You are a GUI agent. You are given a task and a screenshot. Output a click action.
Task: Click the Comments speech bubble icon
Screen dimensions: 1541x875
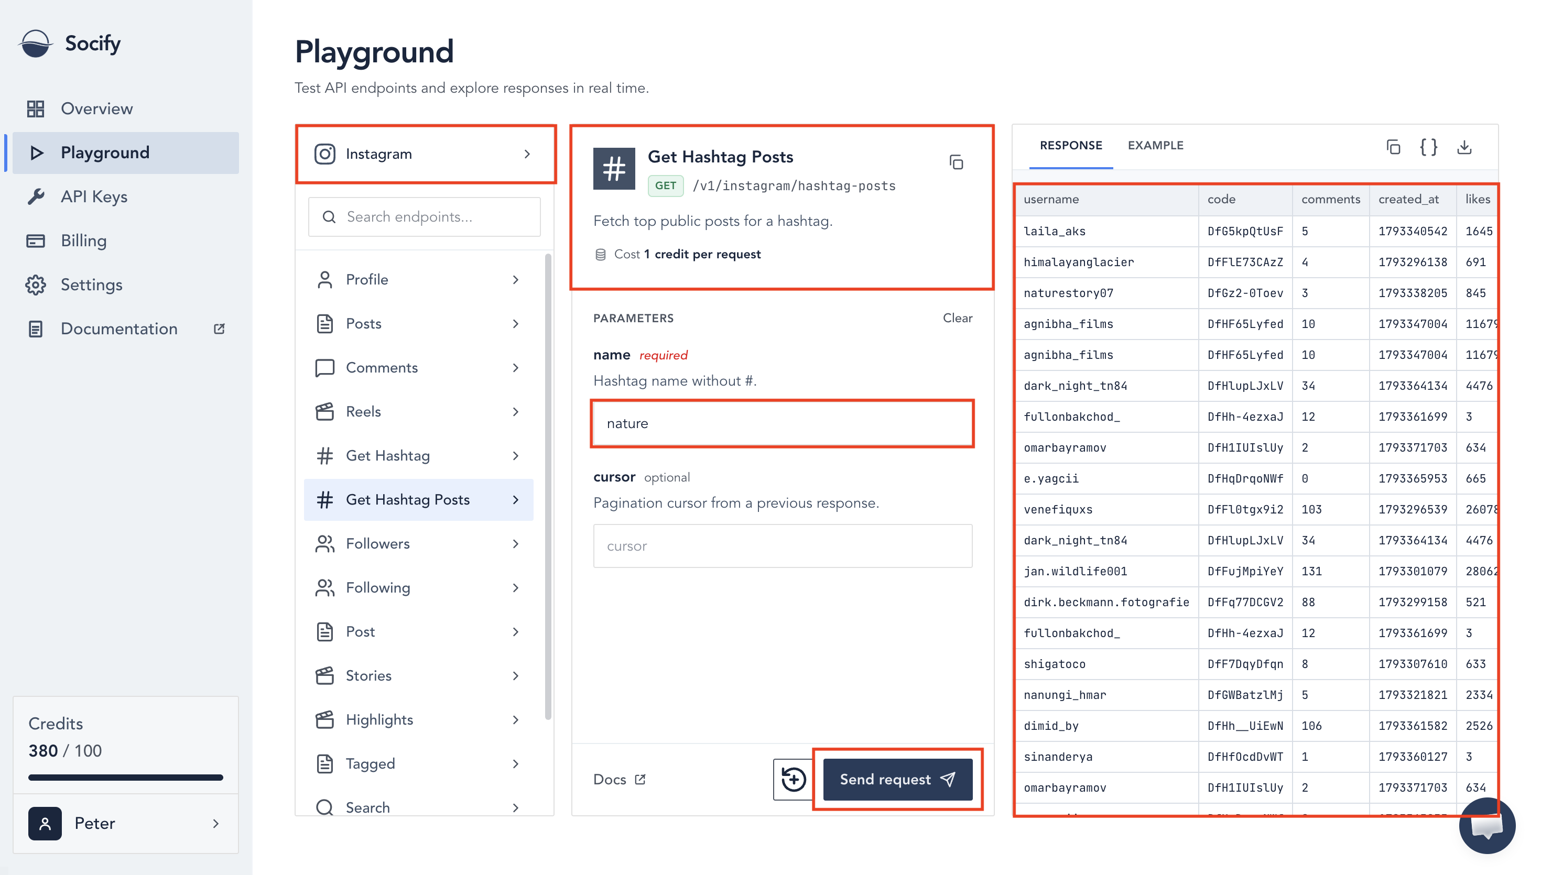324,368
